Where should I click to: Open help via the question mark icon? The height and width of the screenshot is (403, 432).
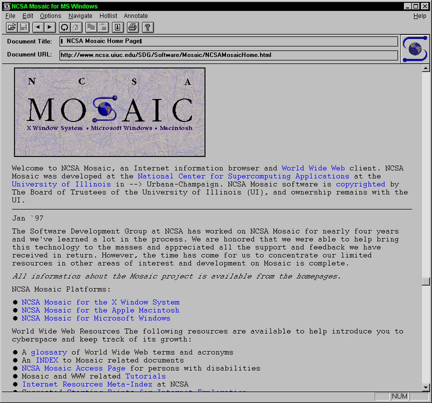[x=147, y=27]
